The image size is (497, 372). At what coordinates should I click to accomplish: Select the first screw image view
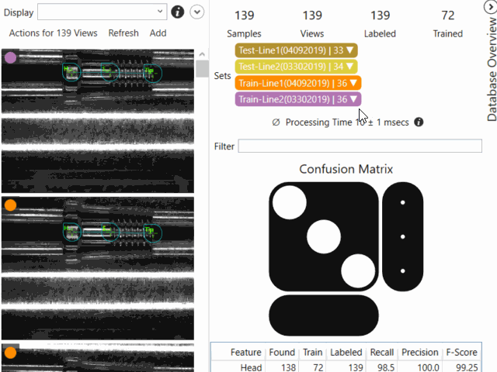pyautogui.click(x=97, y=116)
